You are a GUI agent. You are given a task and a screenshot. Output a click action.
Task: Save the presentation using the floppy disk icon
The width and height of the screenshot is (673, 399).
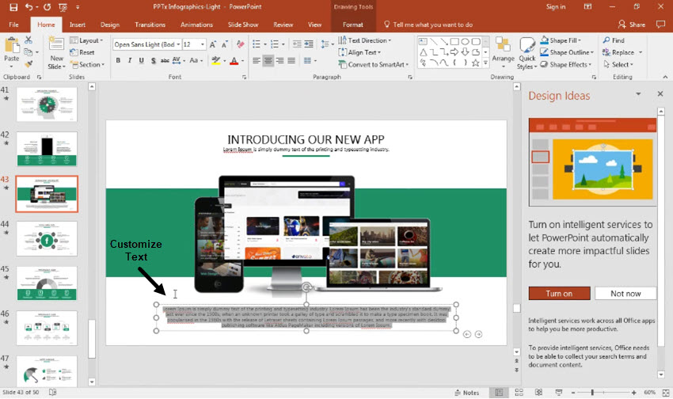point(13,7)
